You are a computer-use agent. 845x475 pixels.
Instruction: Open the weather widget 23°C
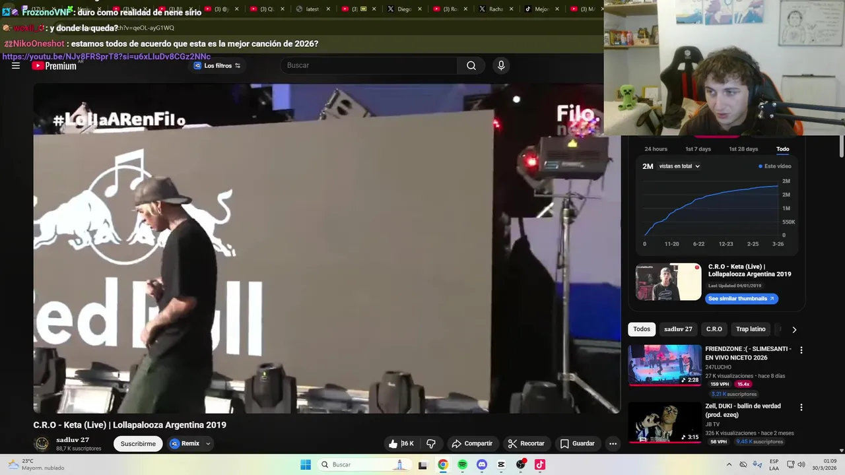pos(37,464)
